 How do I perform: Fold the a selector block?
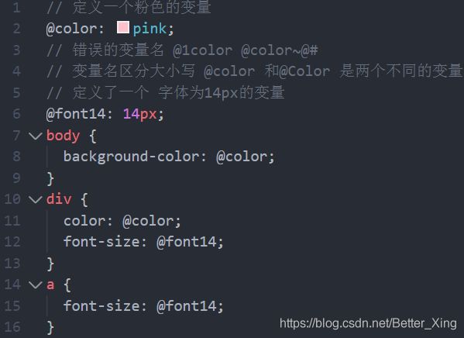[x=36, y=285]
